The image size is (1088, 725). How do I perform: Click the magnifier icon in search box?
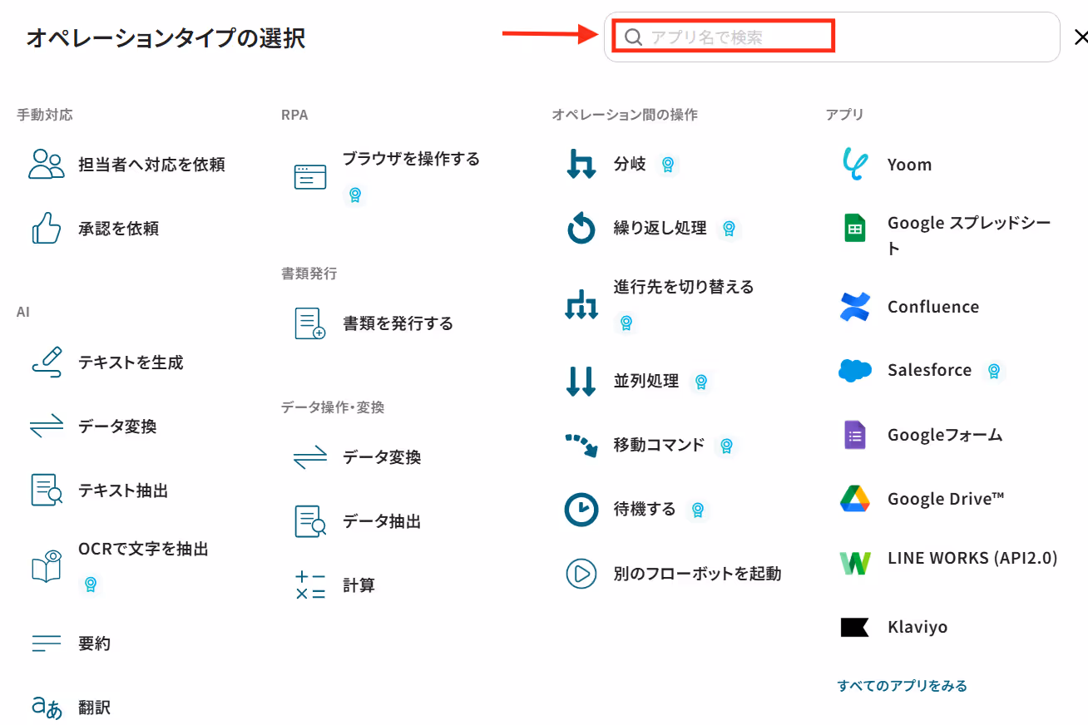click(x=633, y=37)
